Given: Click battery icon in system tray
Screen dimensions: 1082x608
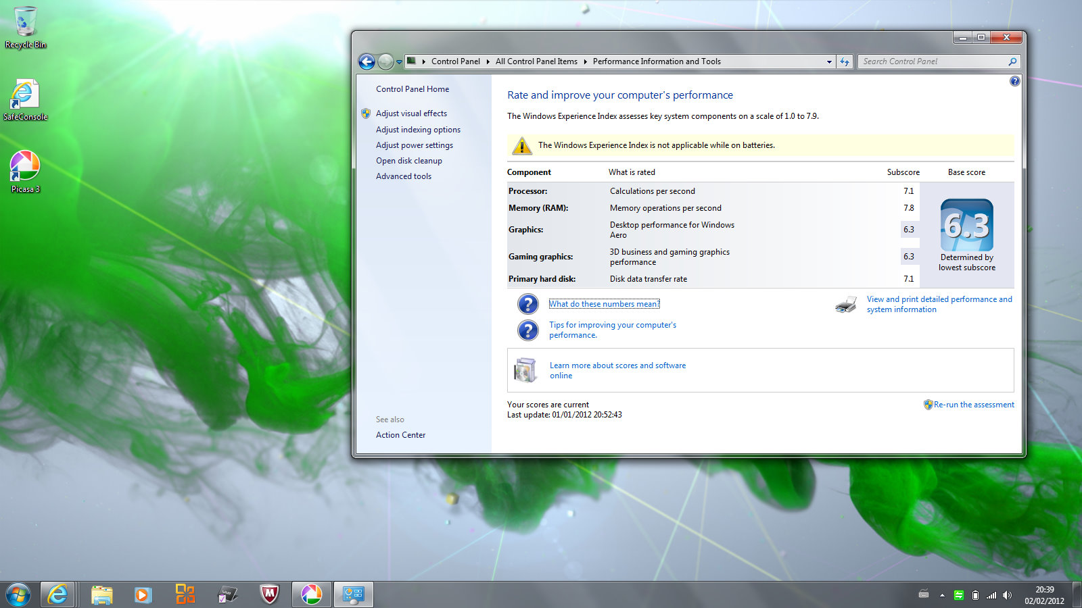Looking at the screenshot, I should [x=975, y=595].
